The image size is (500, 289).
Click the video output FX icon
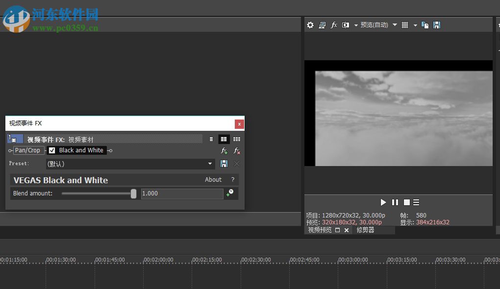pyautogui.click(x=334, y=25)
